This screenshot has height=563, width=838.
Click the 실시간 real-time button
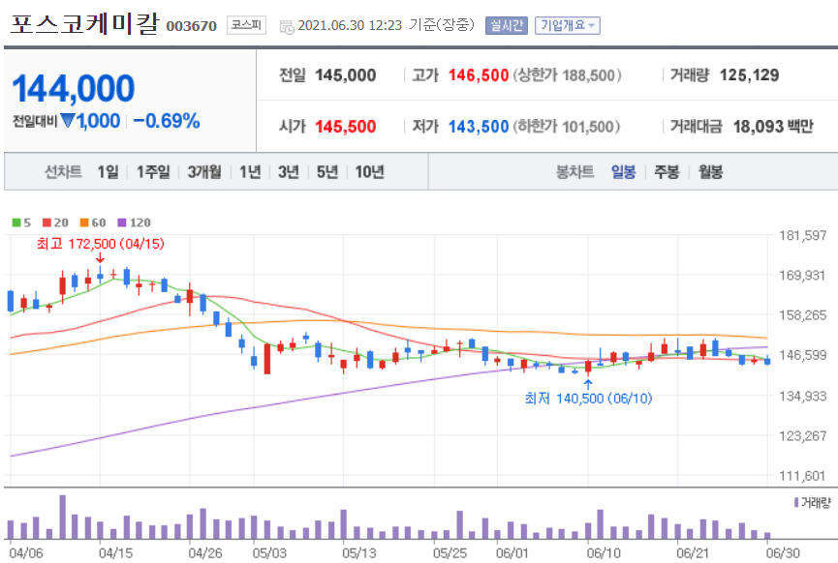(x=507, y=25)
